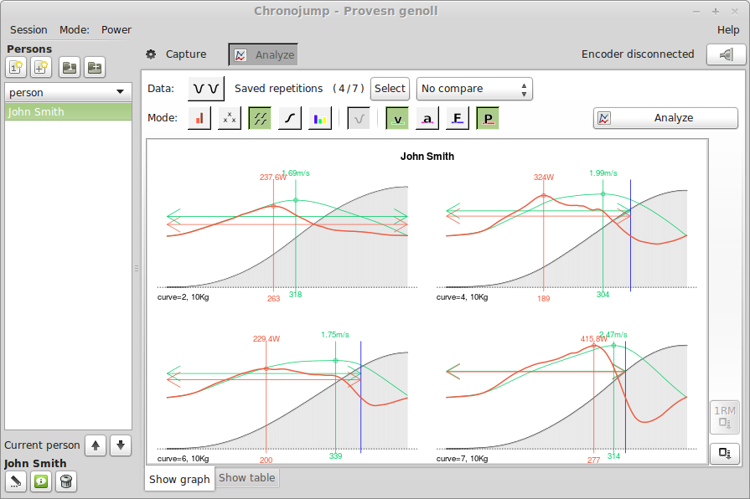Add multiple persons icon
The width and height of the screenshot is (750, 499).
[x=41, y=67]
